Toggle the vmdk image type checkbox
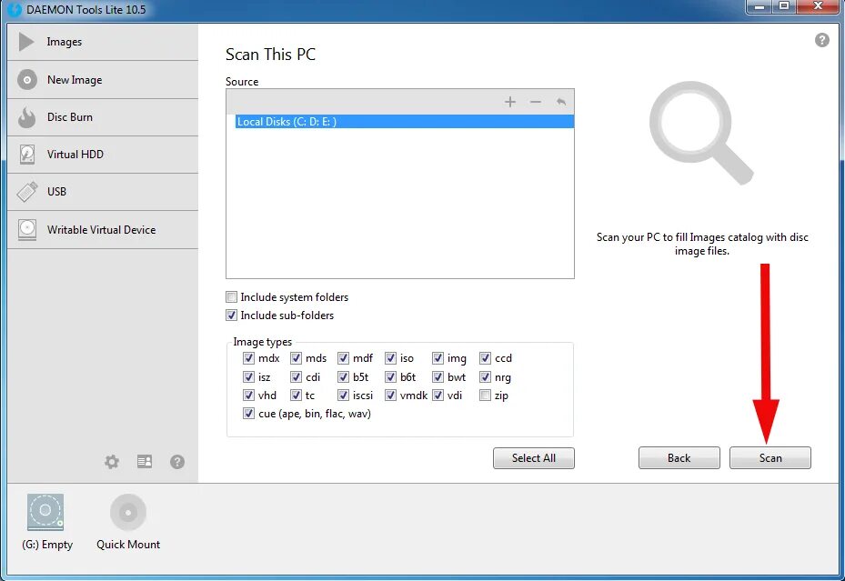The width and height of the screenshot is (845, 581). (x=391, y=396)
